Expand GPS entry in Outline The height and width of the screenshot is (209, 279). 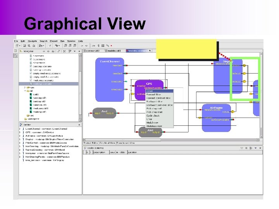(x=20, y=132)
